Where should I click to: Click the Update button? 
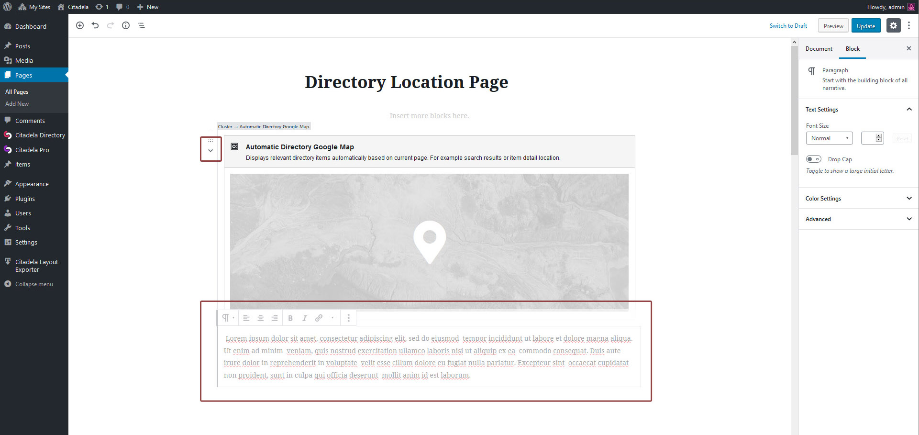point(865,26)
